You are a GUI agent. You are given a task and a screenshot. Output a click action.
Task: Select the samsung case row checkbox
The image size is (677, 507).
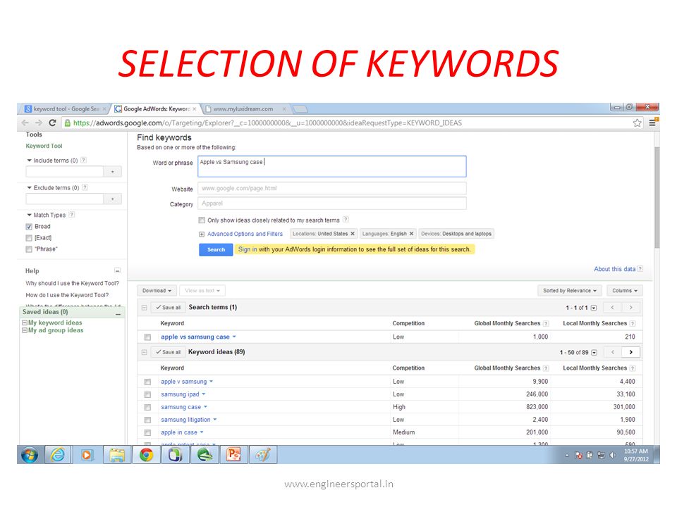147,408
